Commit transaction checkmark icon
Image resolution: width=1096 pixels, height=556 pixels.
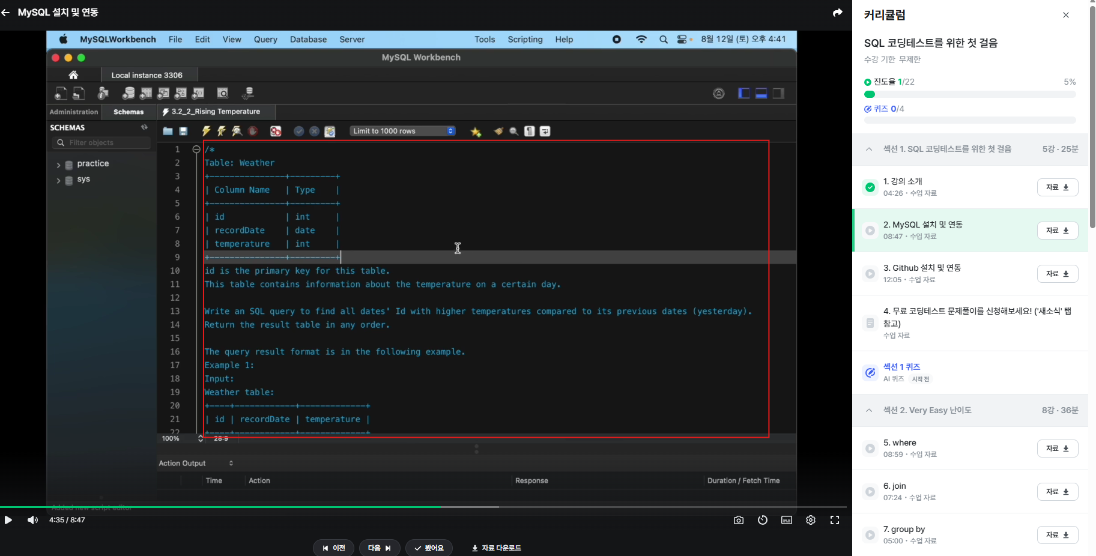click(298, 131)
